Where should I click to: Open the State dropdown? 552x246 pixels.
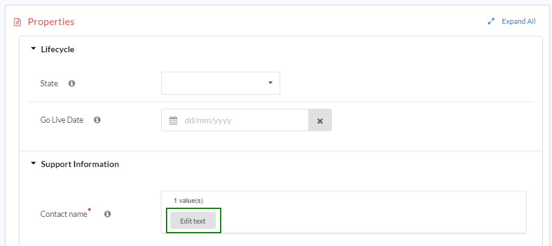pyautogui.click(x=221, y=83)
